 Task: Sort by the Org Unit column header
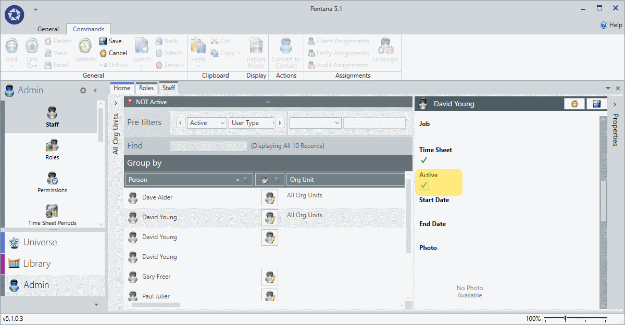(345, 180)
